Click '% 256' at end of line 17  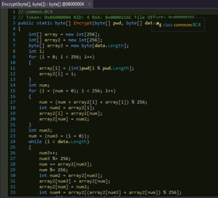click(138, 102)
